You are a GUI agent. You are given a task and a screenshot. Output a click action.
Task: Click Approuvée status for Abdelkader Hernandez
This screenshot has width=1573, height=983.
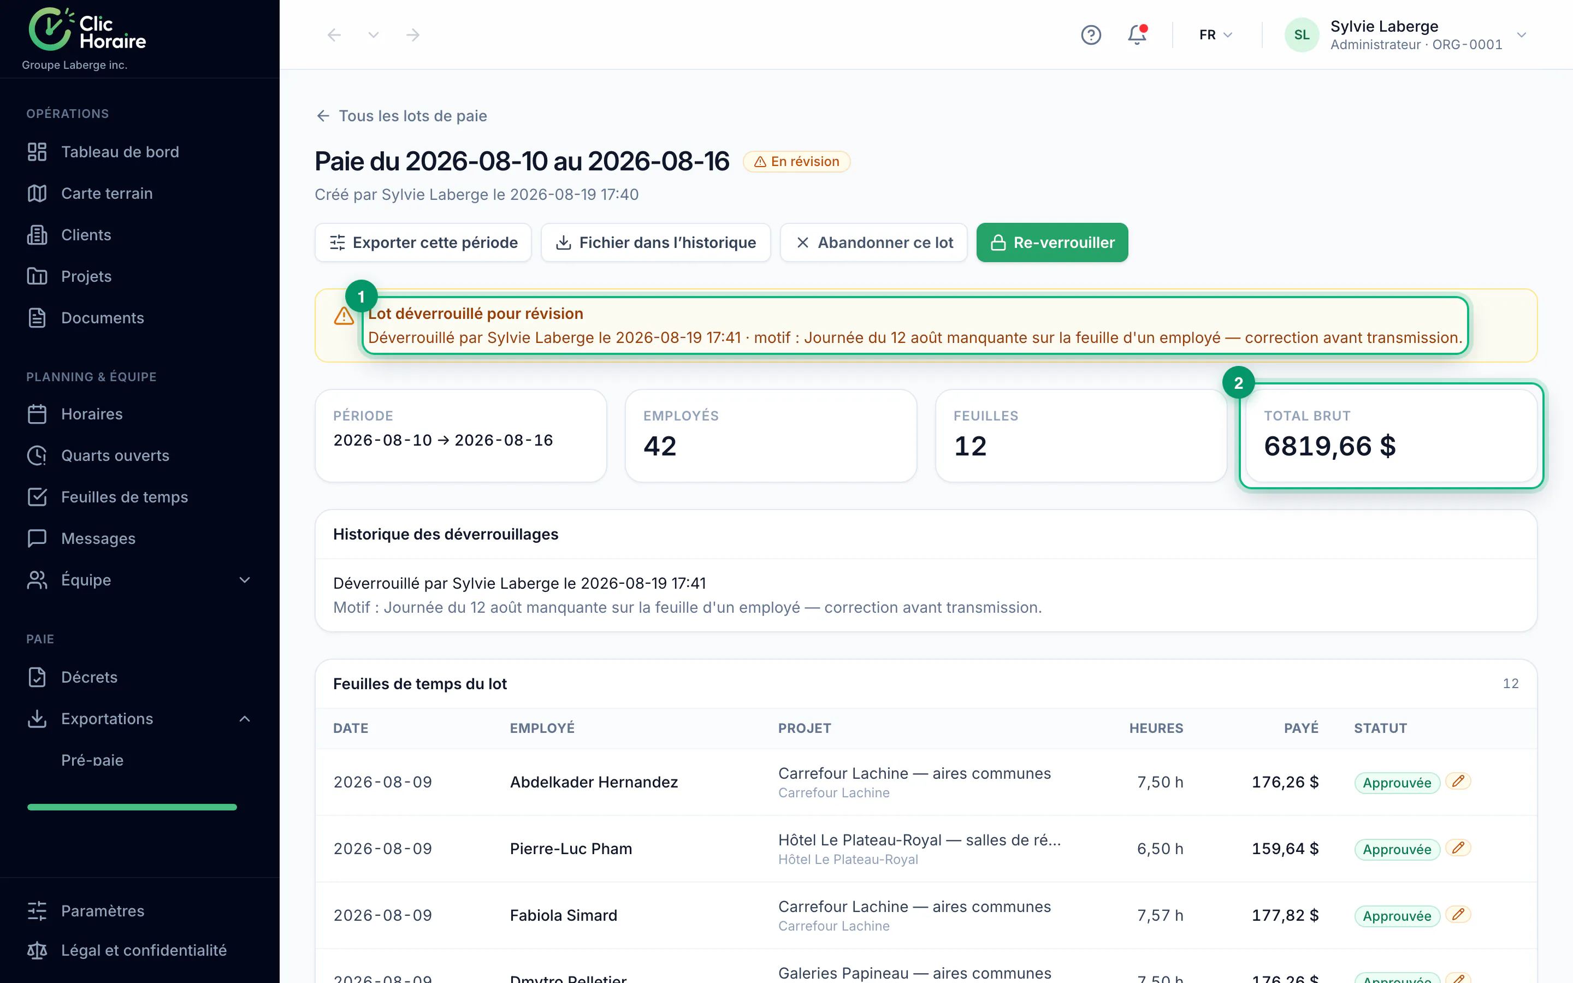(1397, 783)
